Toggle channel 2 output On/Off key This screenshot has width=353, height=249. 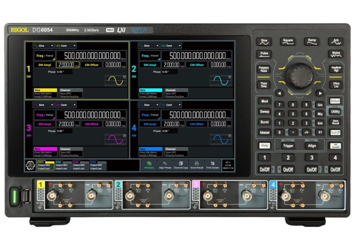[x=288, y=170]
